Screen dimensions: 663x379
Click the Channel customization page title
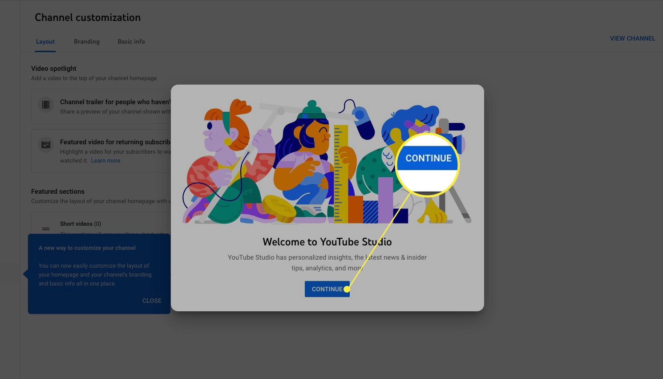(88, 17)
